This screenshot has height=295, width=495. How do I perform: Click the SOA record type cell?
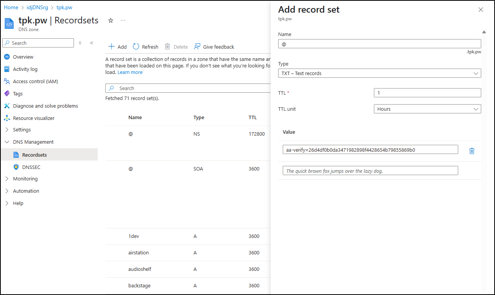198,169
